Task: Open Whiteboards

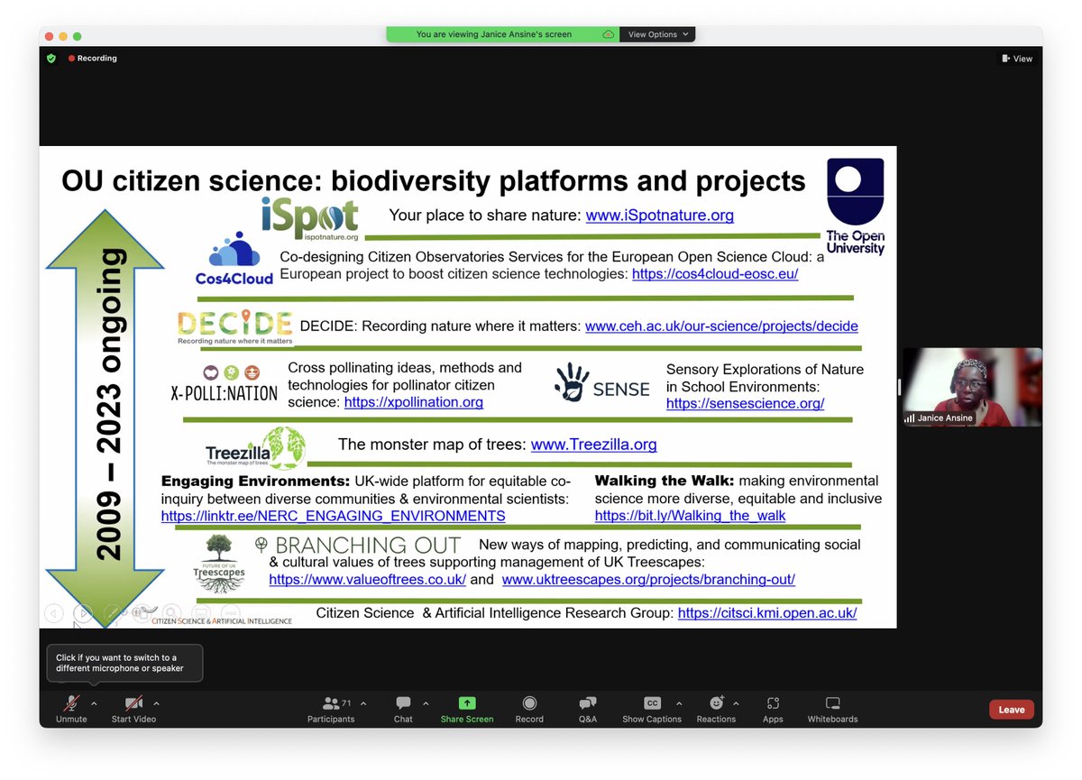Action: tap(832, 708)
